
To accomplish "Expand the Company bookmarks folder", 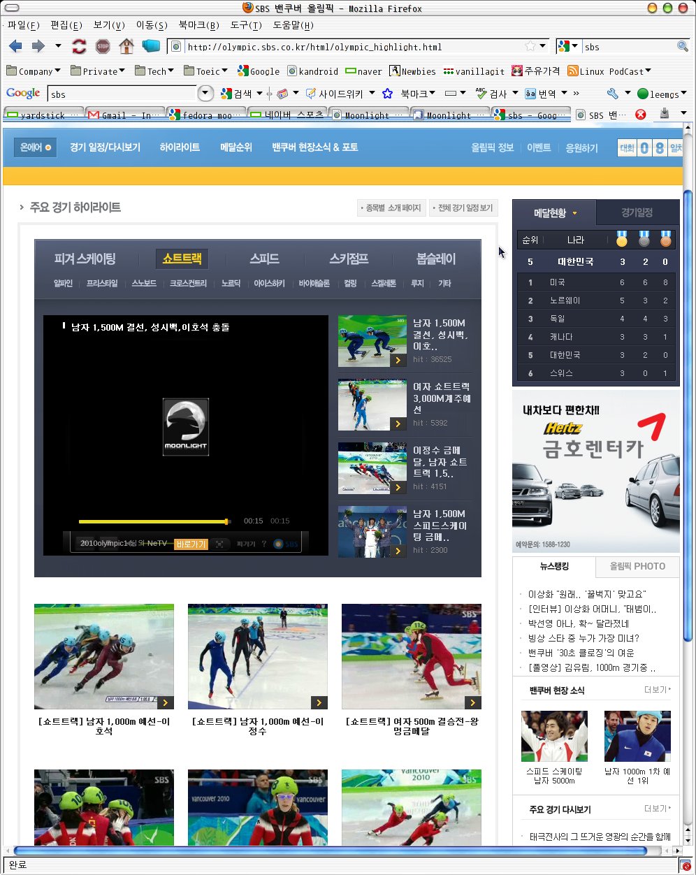I will pyautogui.click(x=34, y=71).
